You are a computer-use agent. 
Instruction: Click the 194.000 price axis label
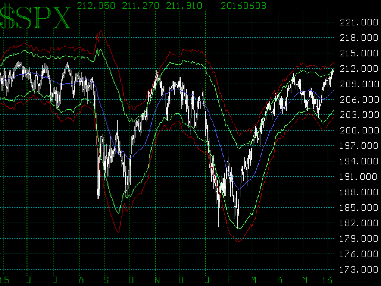pos(359,161)
